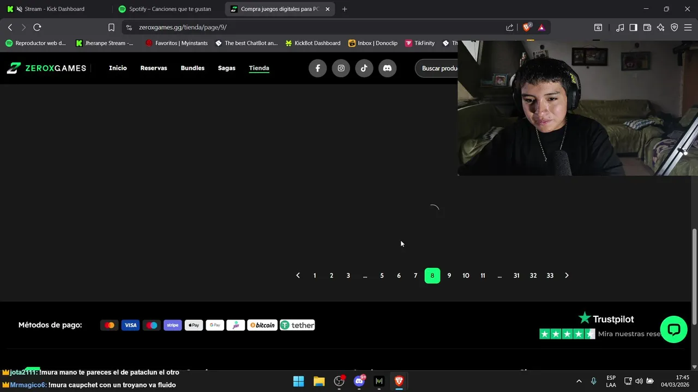Go to pagination page 11
This screenshot has width=698, height=392.
tap(483, 275)
